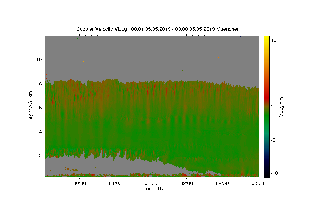Screen dimensions: 320x213
Task: Click the end time '03:00 05.05.2019' in the title
Action: pos(195,29)
